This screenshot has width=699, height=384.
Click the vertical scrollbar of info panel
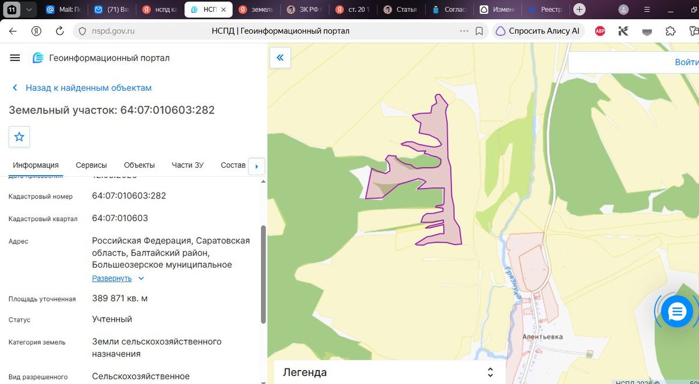(263, 273)
